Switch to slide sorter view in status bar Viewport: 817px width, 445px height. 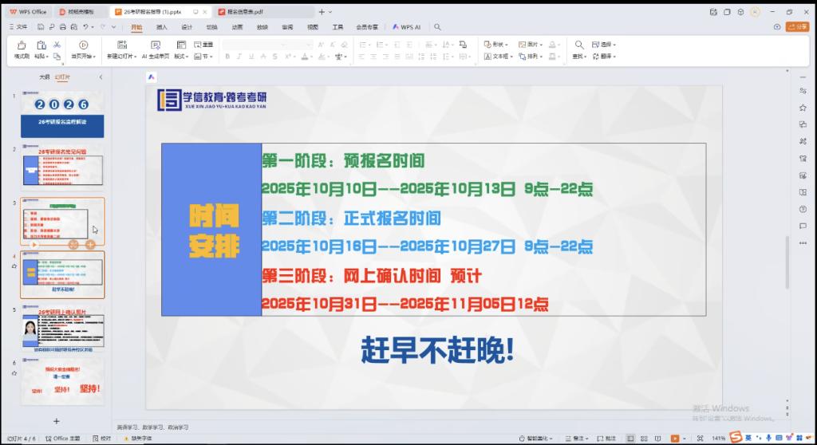click(644, 439)
